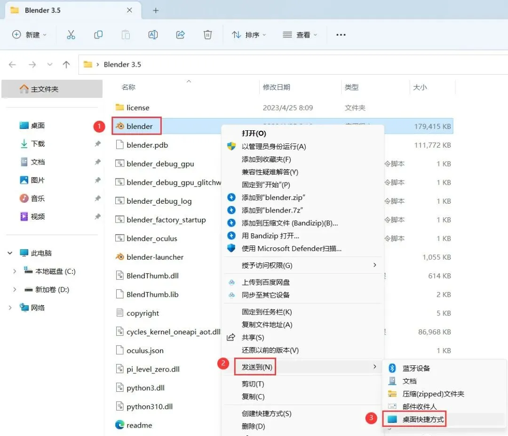Open the three-dots more options menu
The height and width of the screenshot is (436, 508).
tap(341, 35)
